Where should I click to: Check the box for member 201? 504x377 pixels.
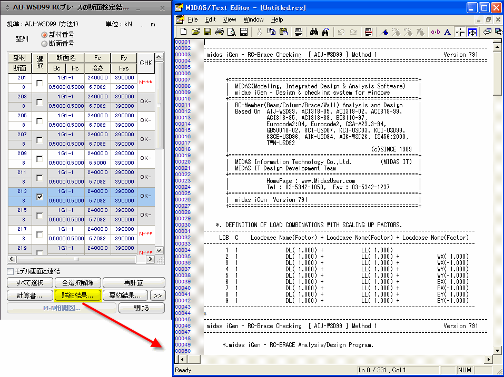[x=39, y=83]
